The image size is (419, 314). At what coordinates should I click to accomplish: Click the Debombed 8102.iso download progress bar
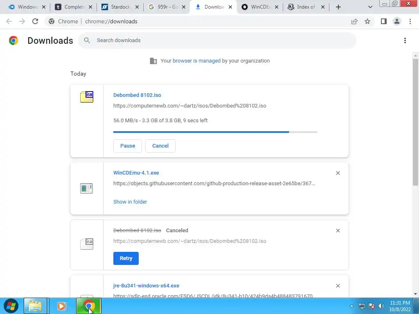[x=215, y=132]
